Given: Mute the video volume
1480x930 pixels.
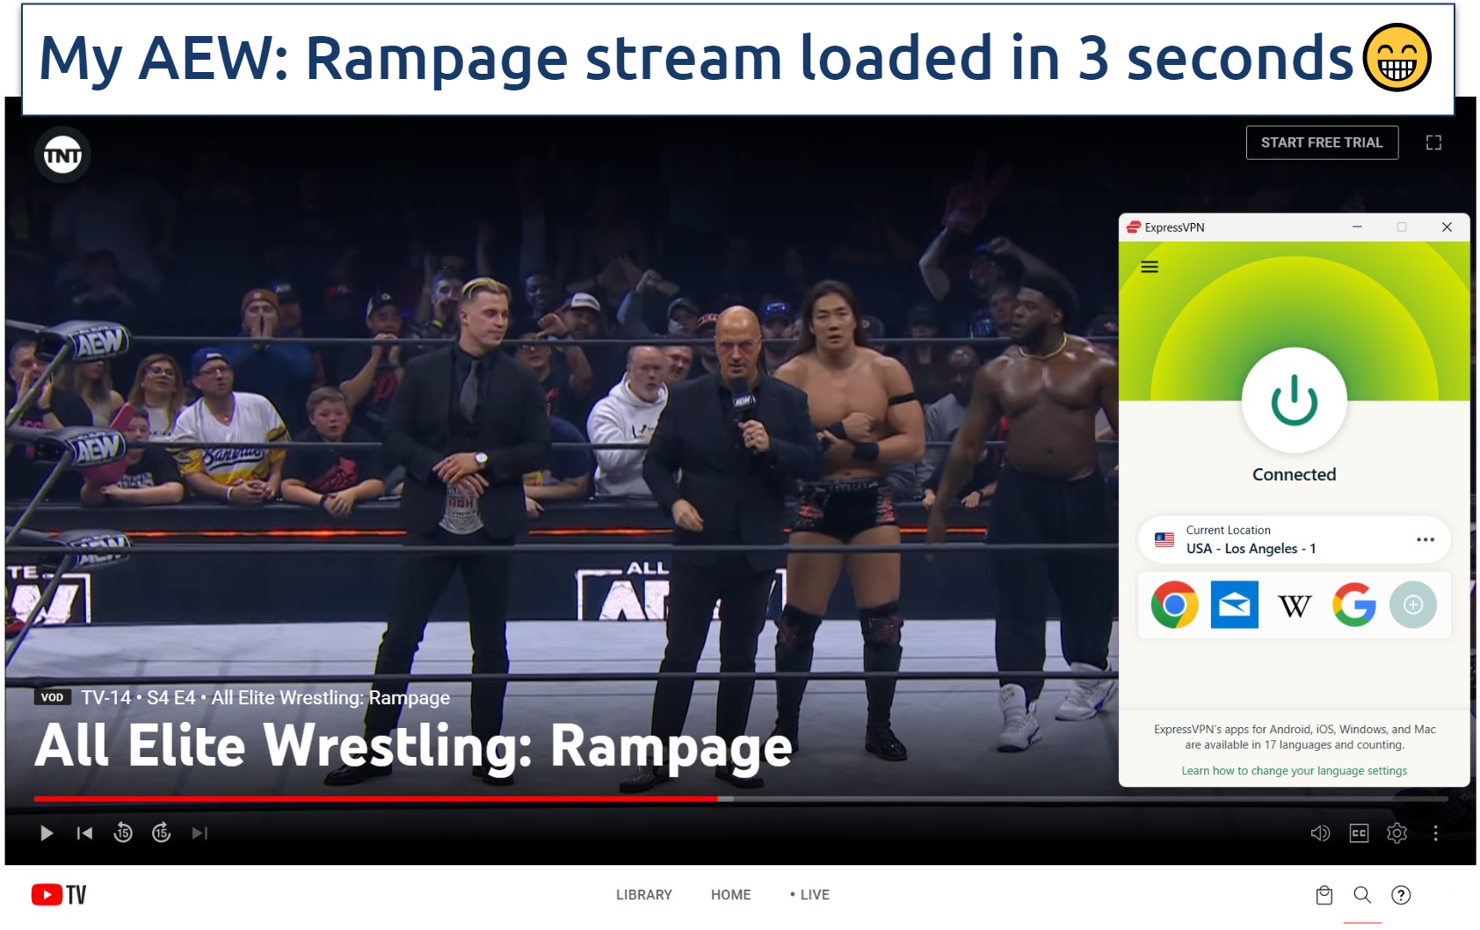Looking at the screenshot, I should click(x=1320, y=833).
